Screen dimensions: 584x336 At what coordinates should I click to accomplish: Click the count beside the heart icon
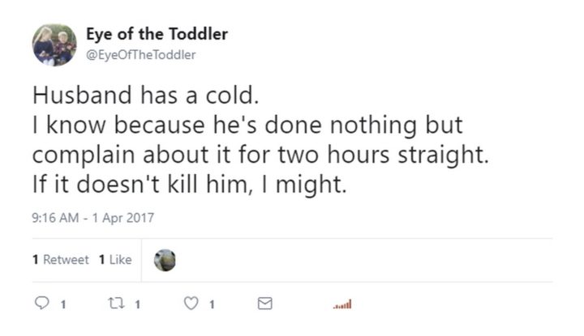(x=211, y=305)
